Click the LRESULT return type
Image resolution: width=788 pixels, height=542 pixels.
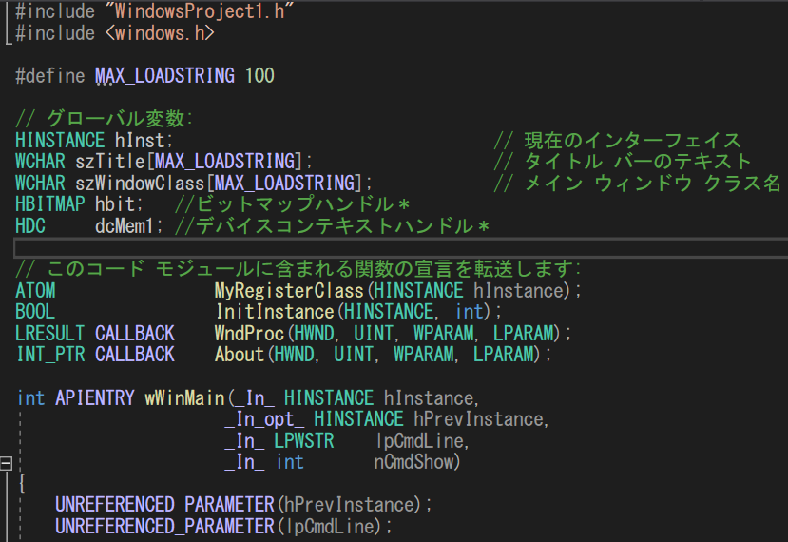coord(49,334)
